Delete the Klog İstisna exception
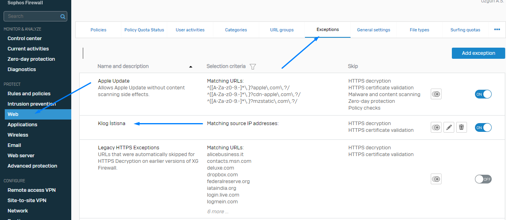The height and width of the screenshot is (220, 506). (461, 127)
